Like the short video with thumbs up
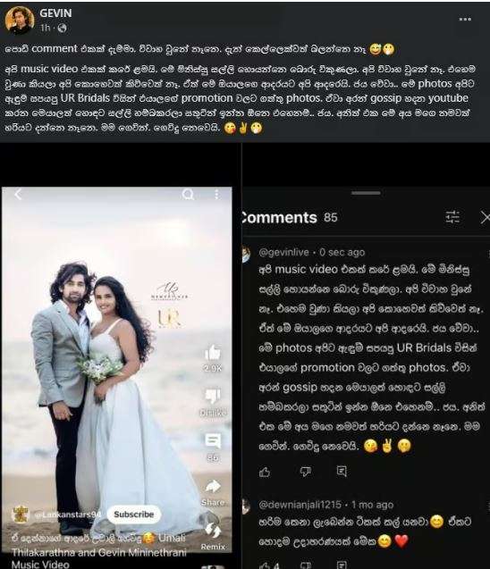 pyautogui.click(x=213, y=352)
